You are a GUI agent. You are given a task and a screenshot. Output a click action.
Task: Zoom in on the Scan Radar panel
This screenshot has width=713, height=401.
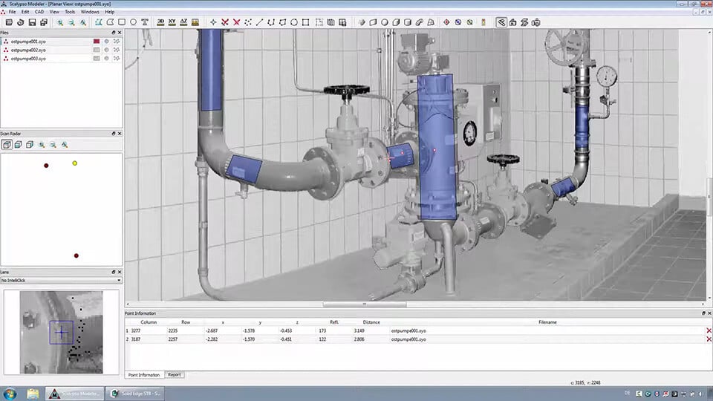pyautogui.click(x=42, y=145)
